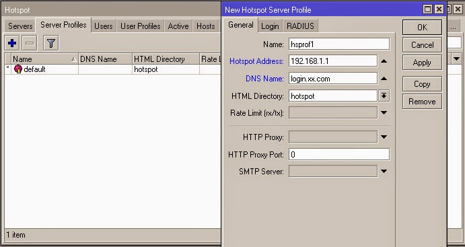
Task: Click the minus remove icon in Hotspot toolbar
Action: (x=30, y=43)
